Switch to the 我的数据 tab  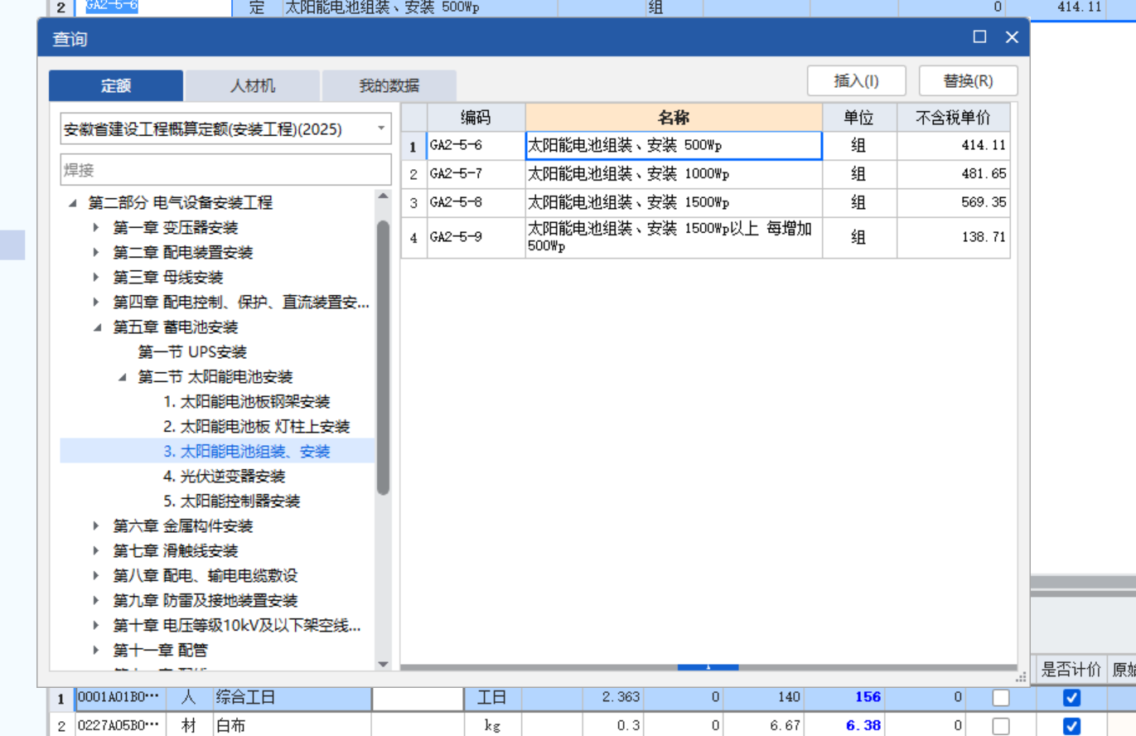click(389, 85)
